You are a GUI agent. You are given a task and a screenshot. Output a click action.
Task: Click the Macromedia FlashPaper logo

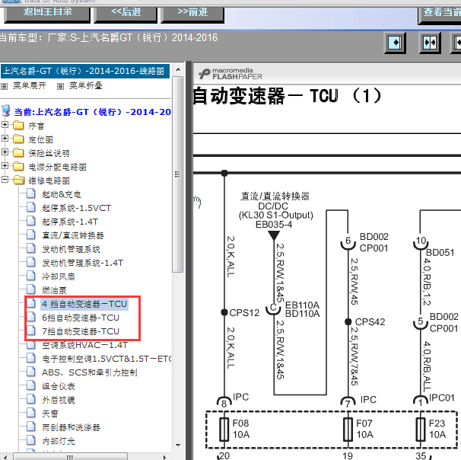[230, 74]
